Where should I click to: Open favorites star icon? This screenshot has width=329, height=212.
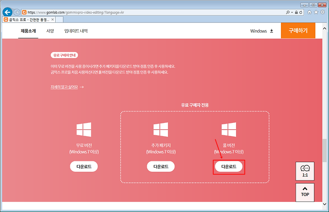pyautogui.click(x=316, y=12)
